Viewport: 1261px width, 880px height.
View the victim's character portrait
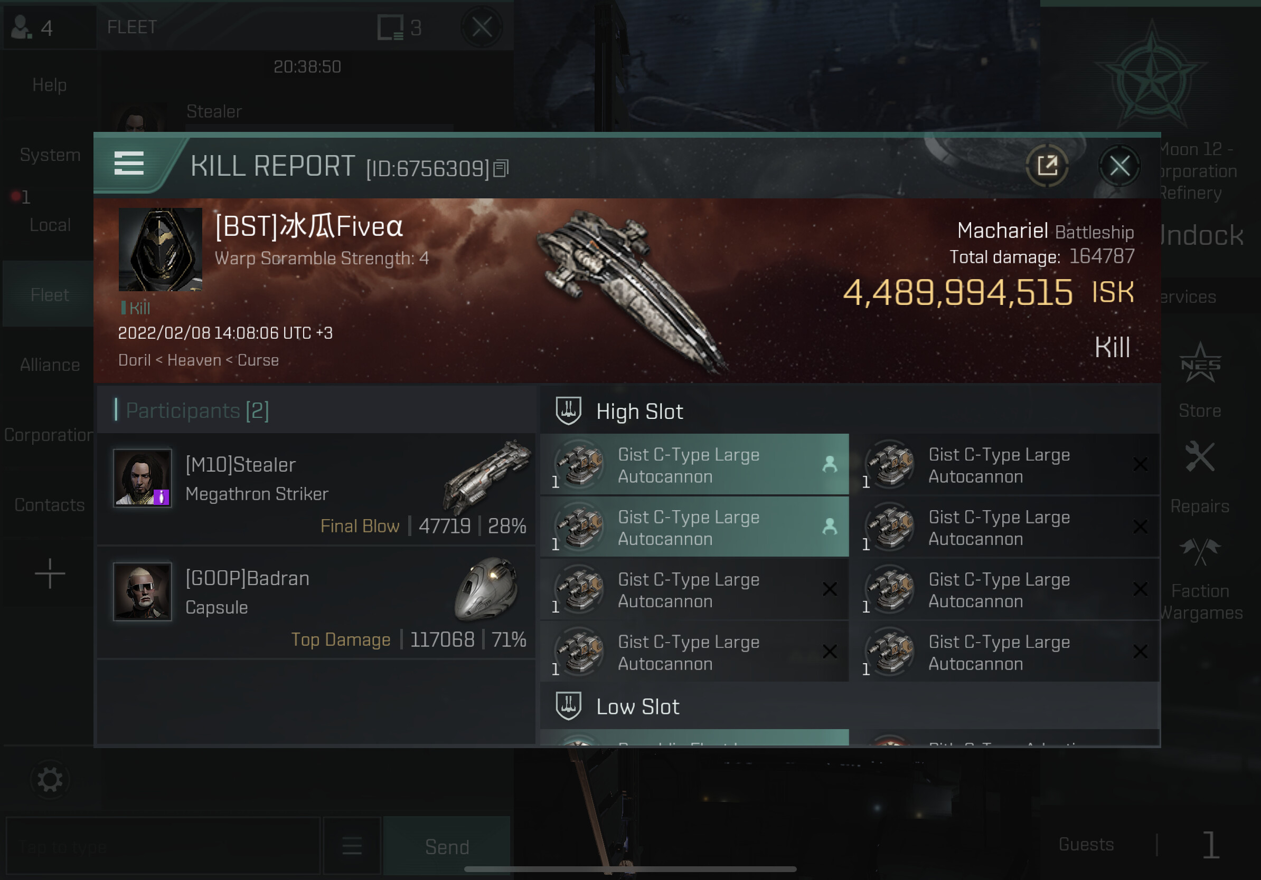click(x=161, y=249)
